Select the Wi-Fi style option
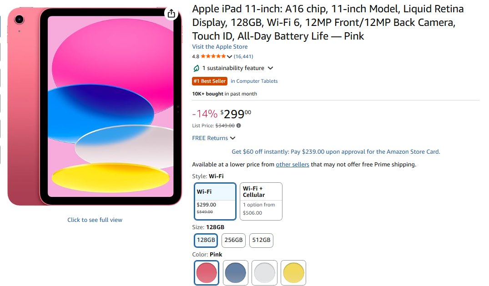This screenshot has width=489, height=286. coord(215,201)
